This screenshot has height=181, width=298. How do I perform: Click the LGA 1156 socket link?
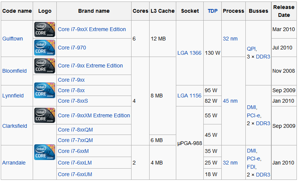(189, 96)
